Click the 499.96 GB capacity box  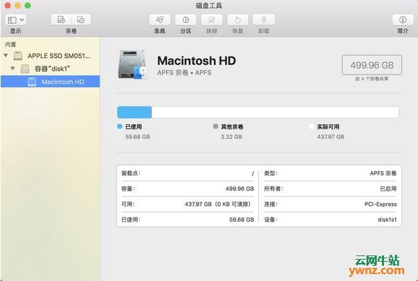(372, 65)
